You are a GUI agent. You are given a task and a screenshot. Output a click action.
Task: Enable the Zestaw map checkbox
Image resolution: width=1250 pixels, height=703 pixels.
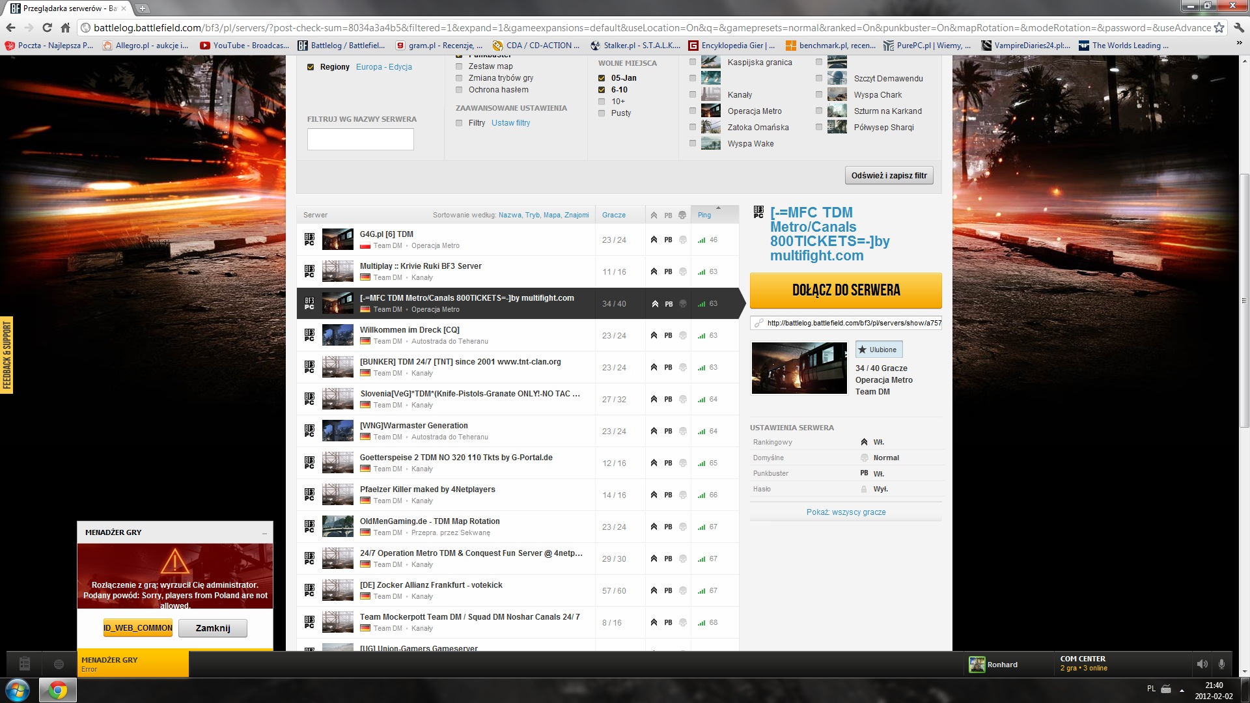459,66
